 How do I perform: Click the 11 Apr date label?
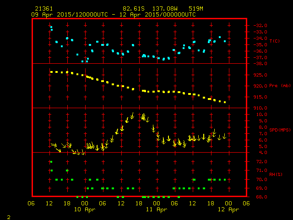[x=156, y=209]
